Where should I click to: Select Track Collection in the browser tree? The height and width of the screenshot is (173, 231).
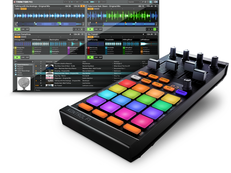[x=23, y=65]
